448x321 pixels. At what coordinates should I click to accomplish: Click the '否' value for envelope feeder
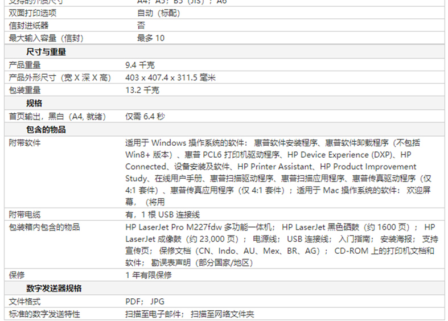[141, 26]
